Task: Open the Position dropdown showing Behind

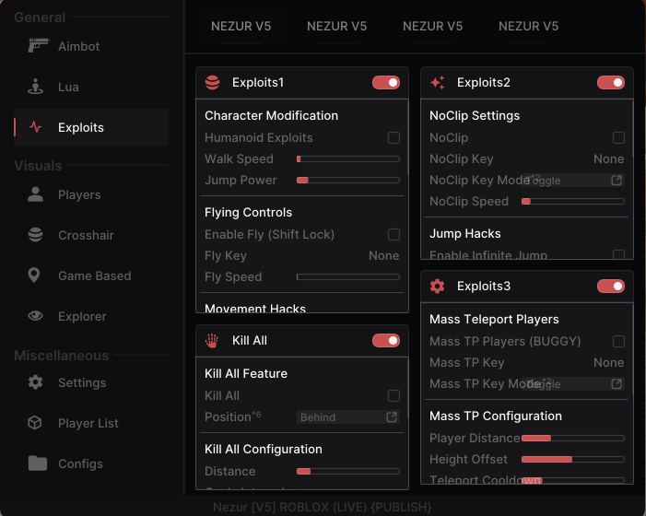Action: coord(348,416)
